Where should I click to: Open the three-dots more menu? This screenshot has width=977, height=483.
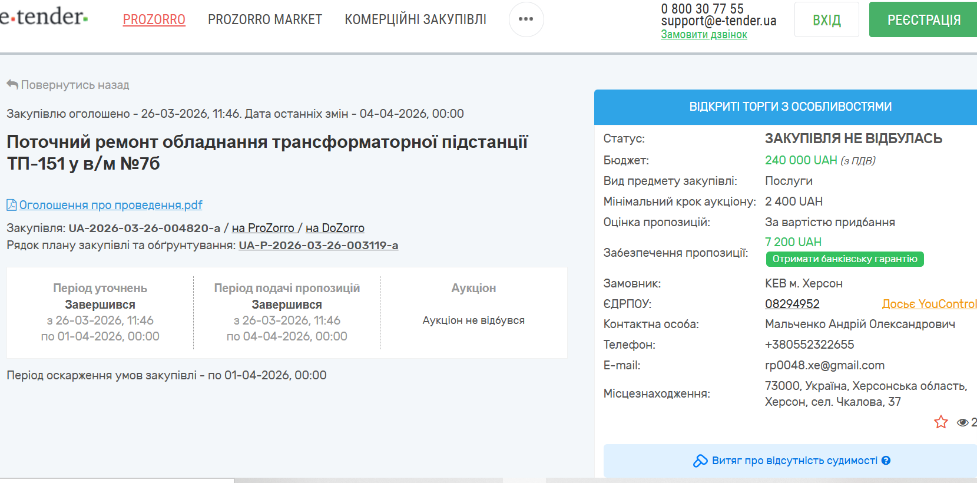[526, 19]
